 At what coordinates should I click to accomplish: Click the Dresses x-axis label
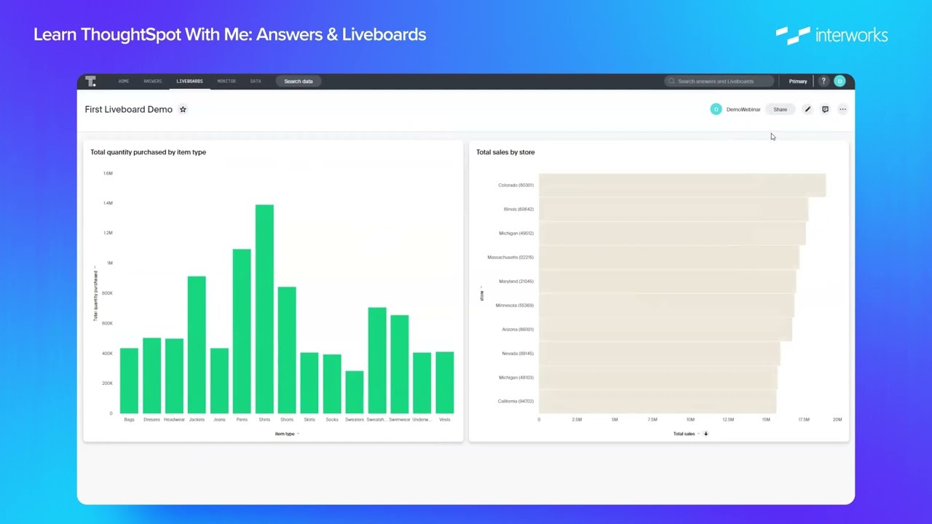(151, 419)
